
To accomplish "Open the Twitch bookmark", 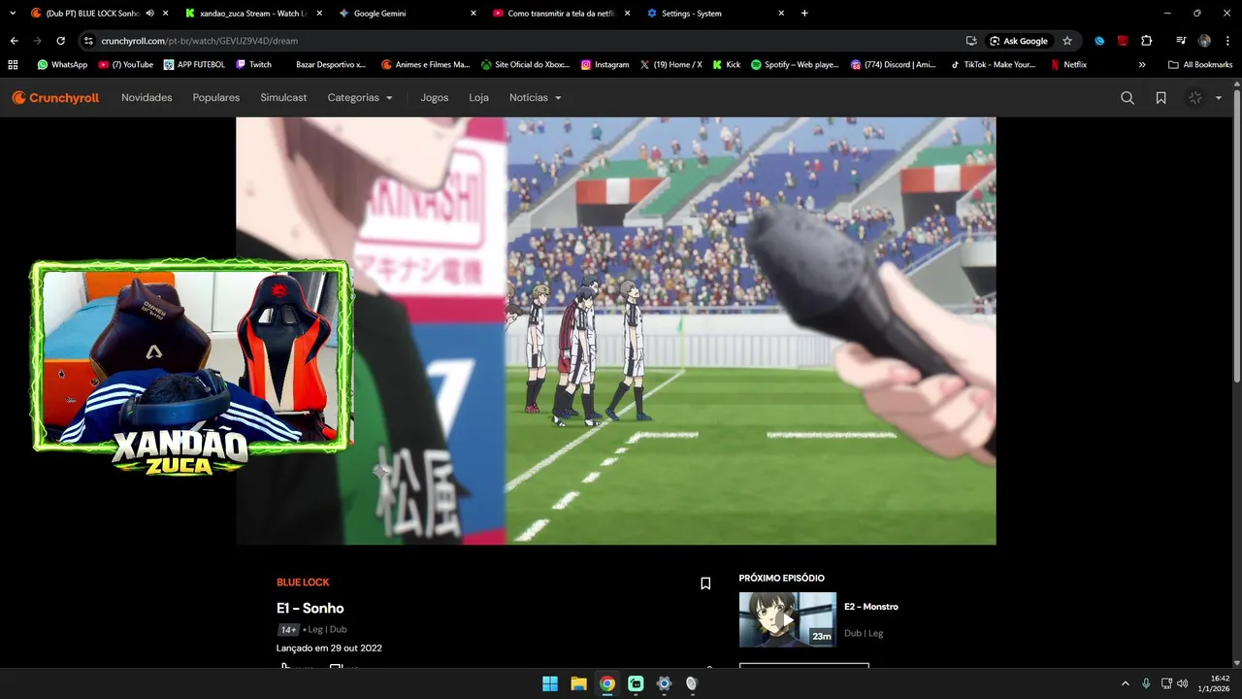I will [x=254, y=65].
